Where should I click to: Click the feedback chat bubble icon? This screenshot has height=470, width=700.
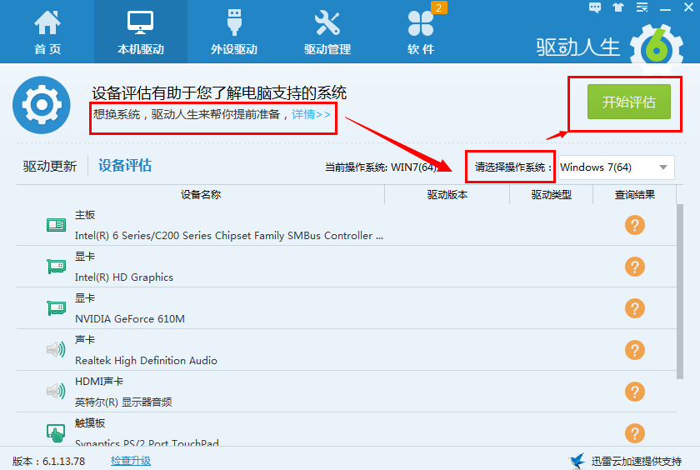[x=595, y=7]
